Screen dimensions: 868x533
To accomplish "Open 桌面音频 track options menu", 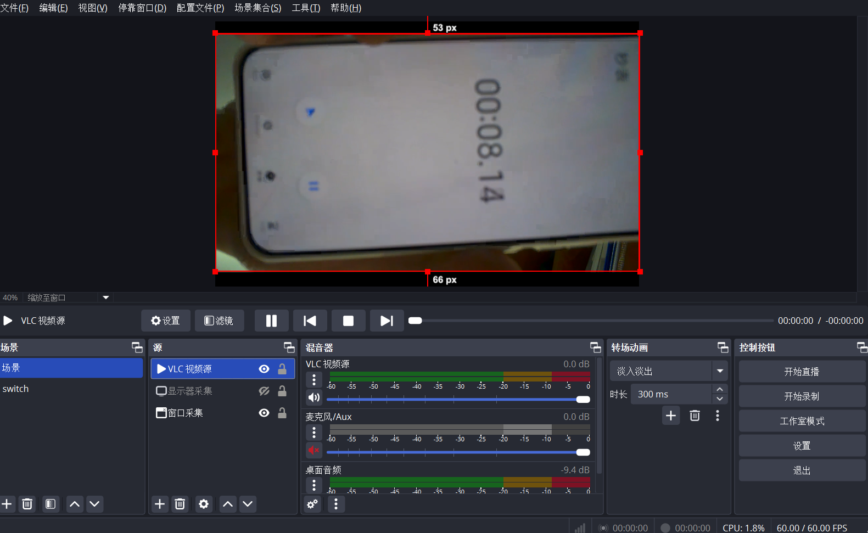I will tap(314, 485).
